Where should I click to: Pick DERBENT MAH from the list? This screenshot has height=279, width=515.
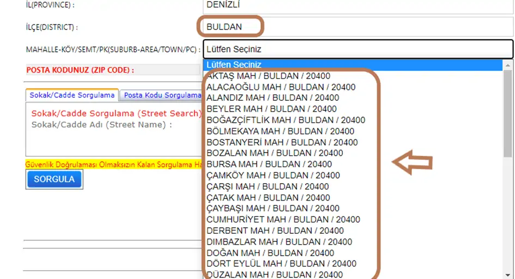(275, 231)
